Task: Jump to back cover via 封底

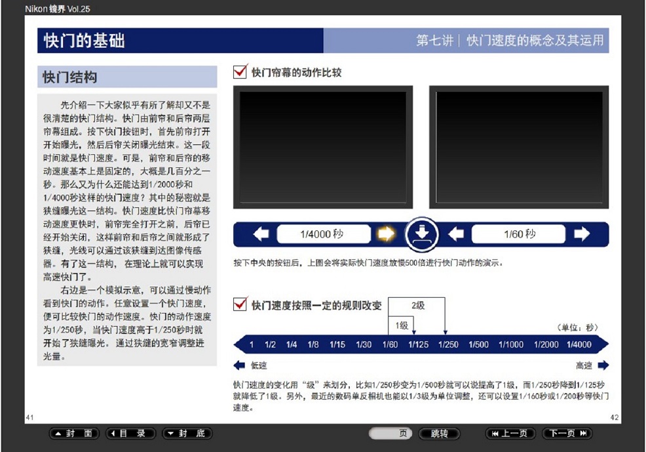Action: pyautogui.click(x=187, y=434)
